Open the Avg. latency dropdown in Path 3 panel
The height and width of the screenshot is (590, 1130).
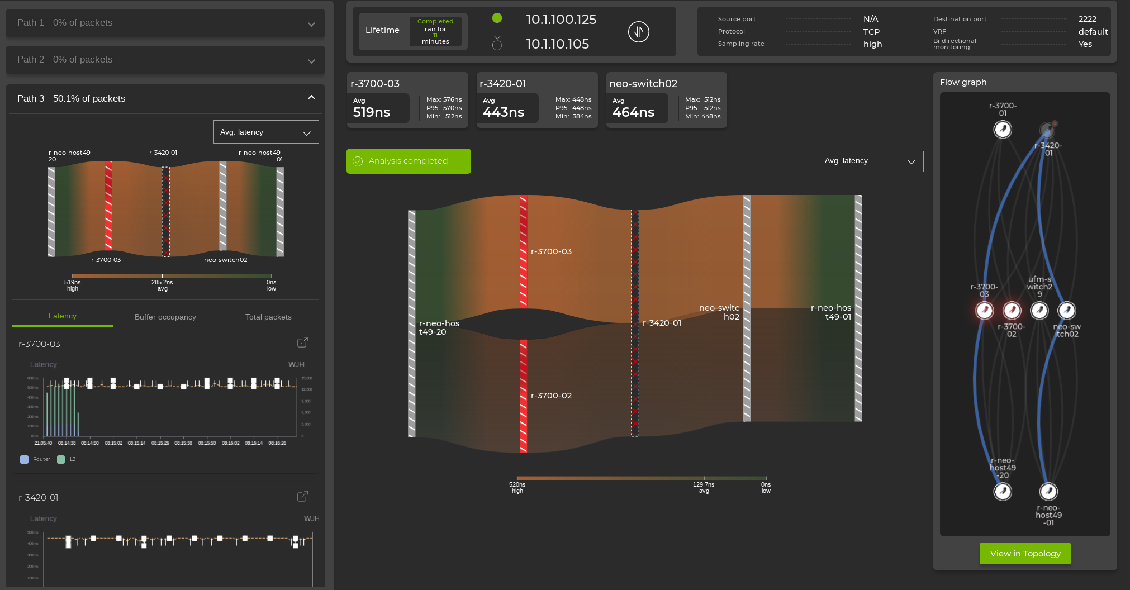pos(266,132)
